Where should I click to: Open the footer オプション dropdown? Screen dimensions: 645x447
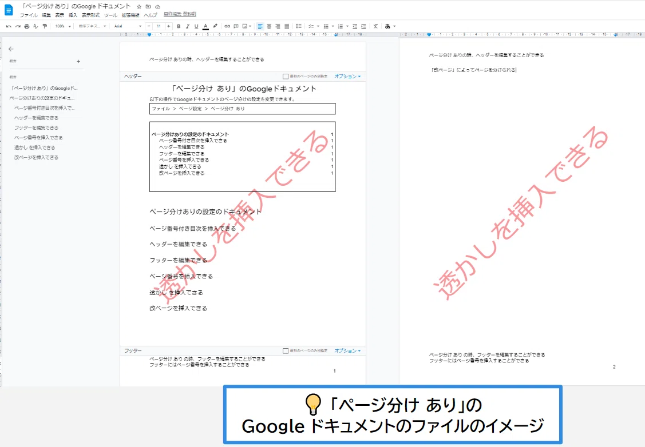[x=347, y=351]
